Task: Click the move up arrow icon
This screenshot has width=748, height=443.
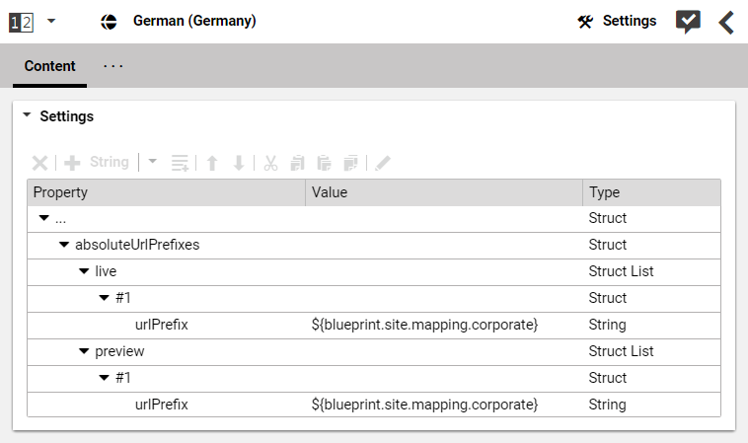Action: (x=211, y=163)
